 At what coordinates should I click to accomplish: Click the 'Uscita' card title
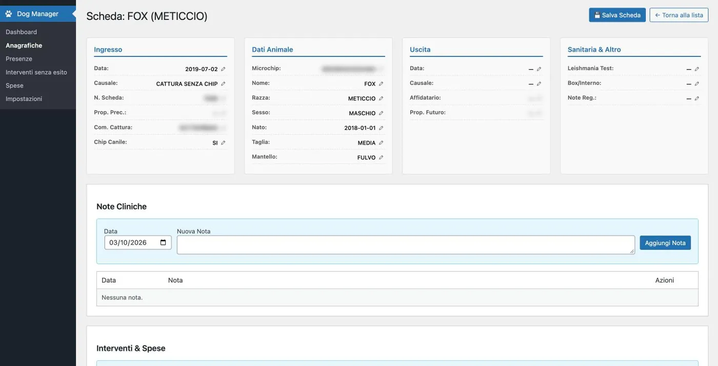(x=420, y=50)
